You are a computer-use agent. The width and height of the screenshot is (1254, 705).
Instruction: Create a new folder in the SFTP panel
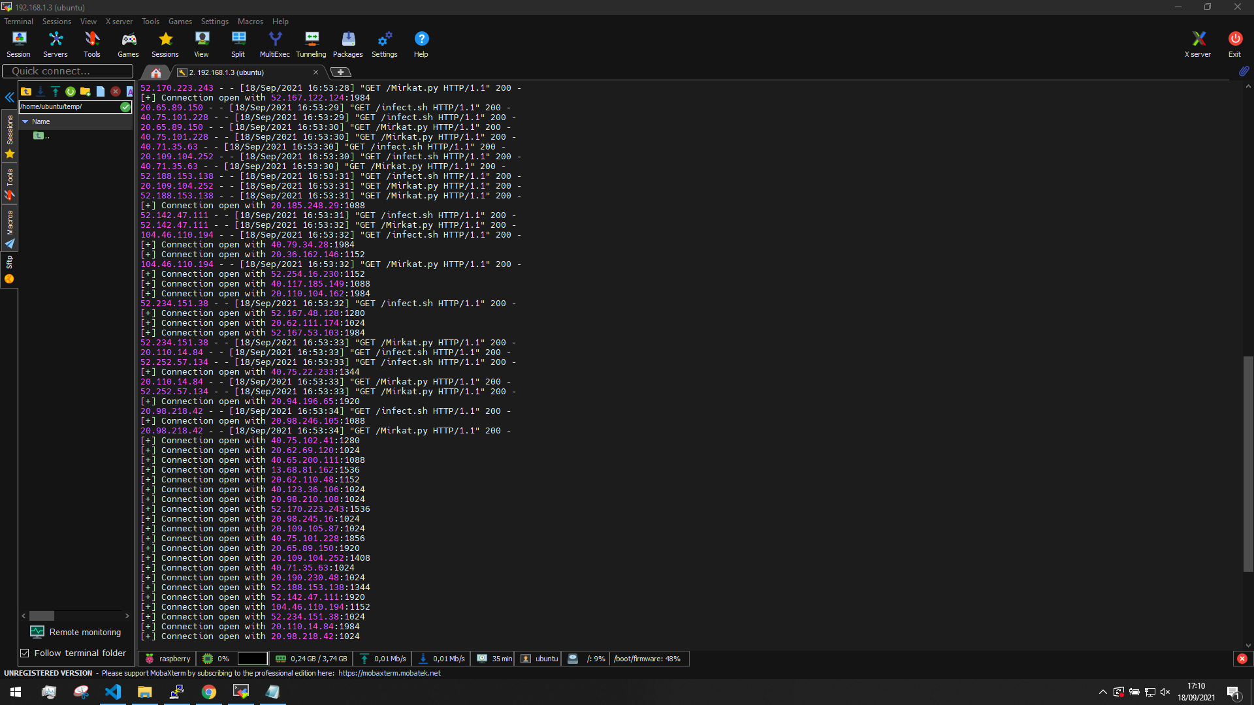[x=86, y=91]
